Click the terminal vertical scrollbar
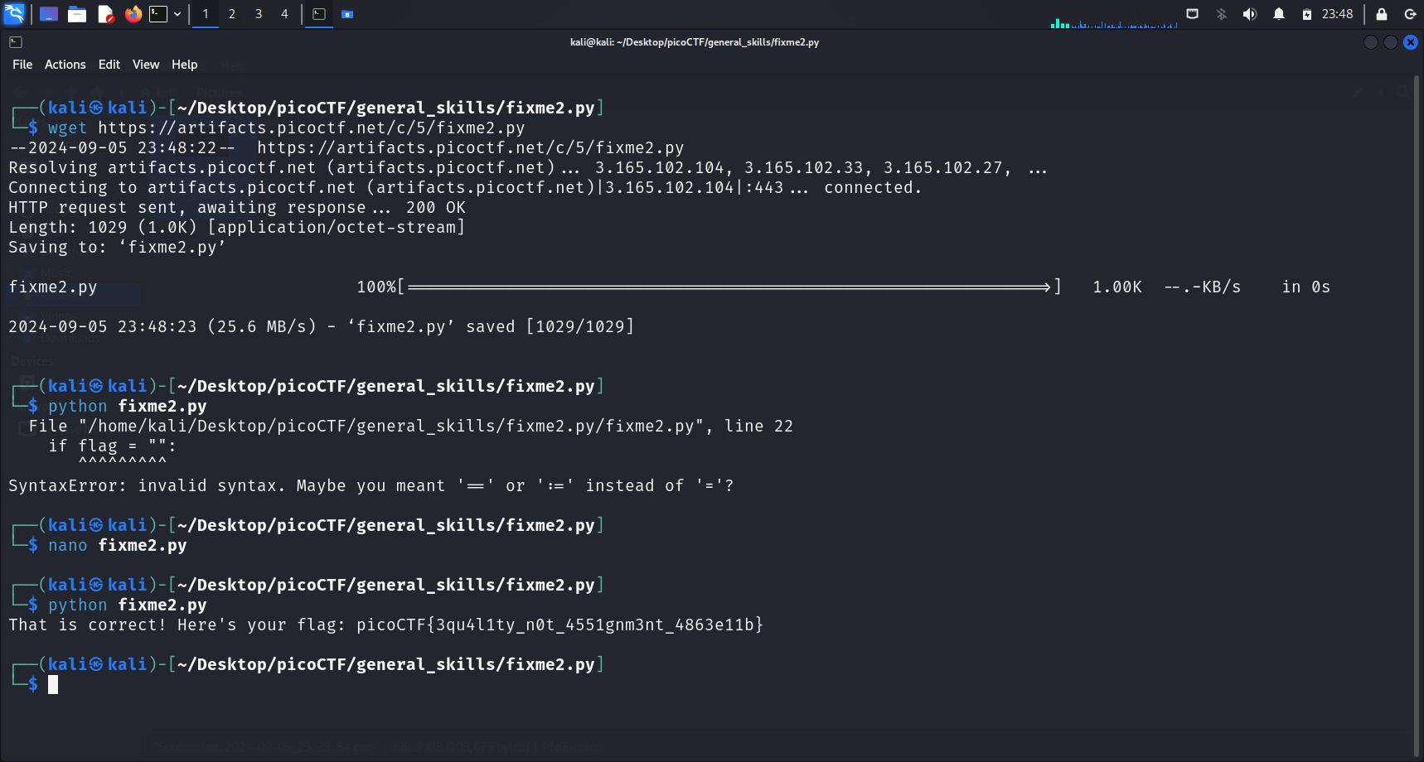The width and height of the screenshot is (1424, 762). coord(1417,414)
